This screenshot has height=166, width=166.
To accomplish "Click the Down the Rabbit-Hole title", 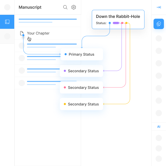I will pos(118,17).
